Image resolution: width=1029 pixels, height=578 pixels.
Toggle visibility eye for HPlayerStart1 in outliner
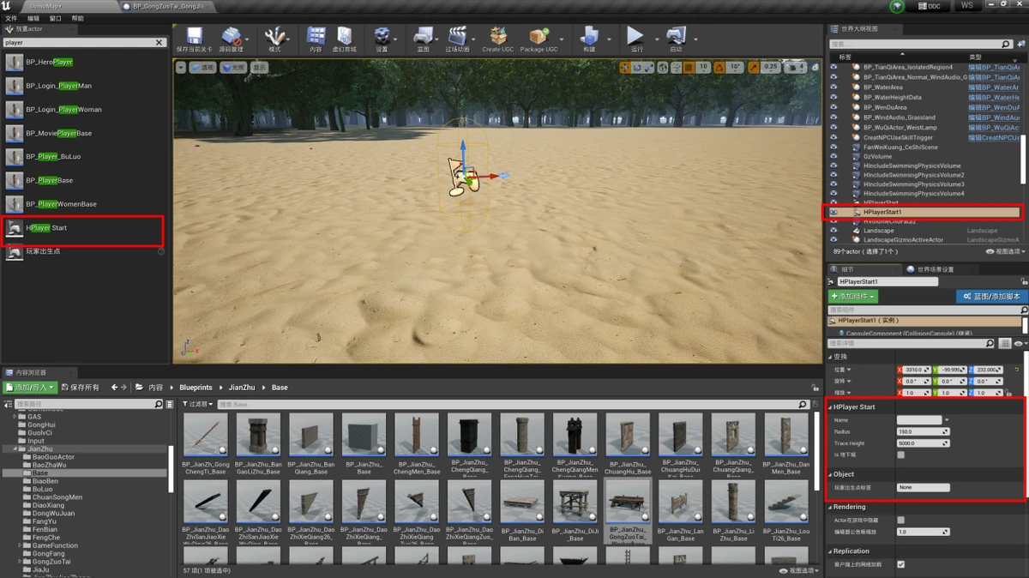833,212
